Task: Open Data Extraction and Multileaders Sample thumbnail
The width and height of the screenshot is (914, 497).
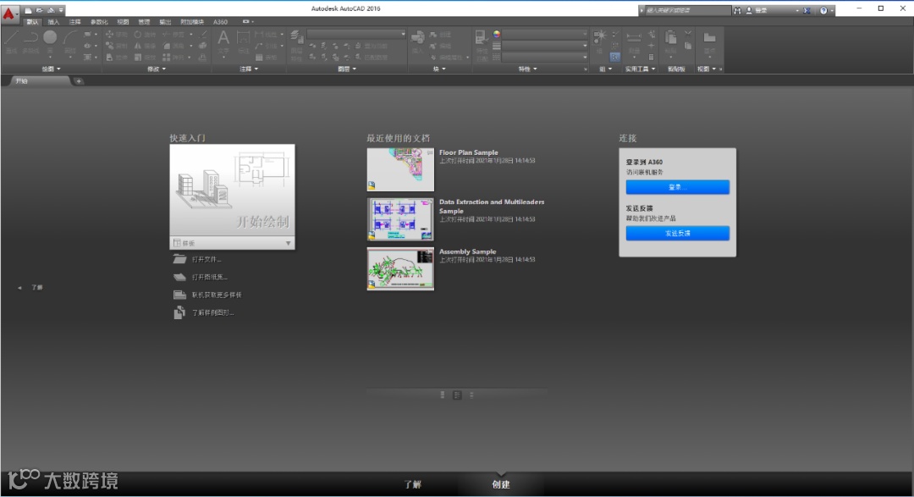Action: tap(400, 218)
